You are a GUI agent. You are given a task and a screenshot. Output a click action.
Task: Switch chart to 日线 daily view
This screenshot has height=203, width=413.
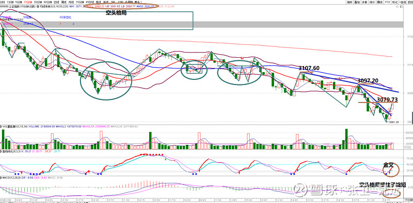tap(56, 2)
